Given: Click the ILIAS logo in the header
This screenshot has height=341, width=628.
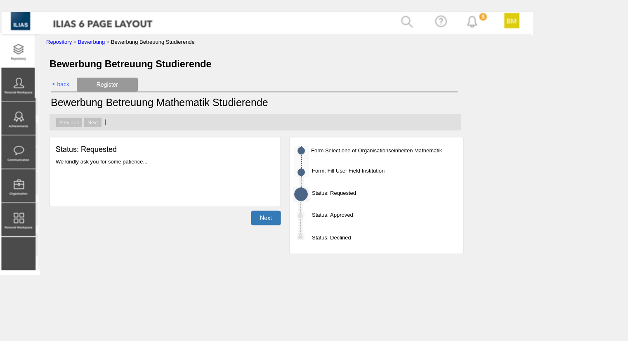Looking at the screenshot, I should [x=20, y=21].
